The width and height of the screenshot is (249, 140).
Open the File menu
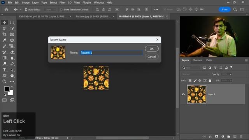click(10, 3)
